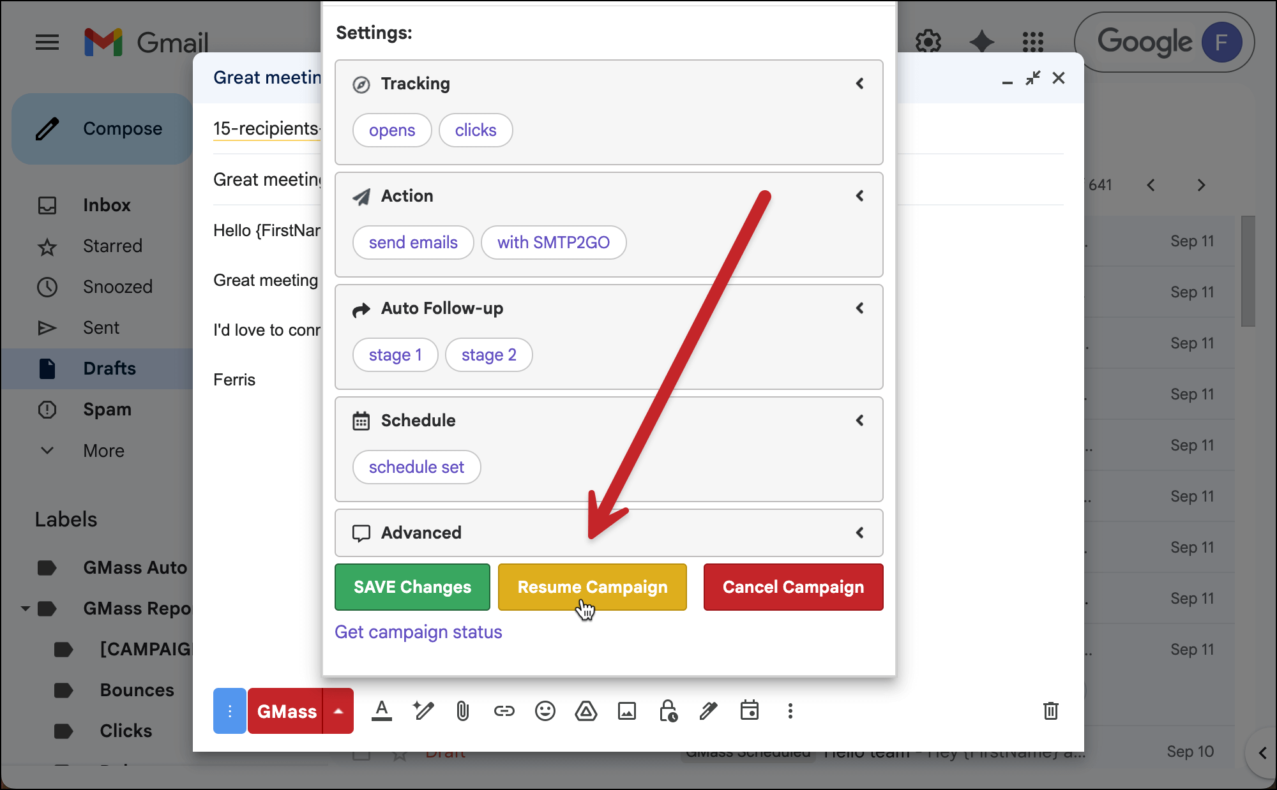
Task: Toggle confidential mode lock icon
Action: click(x=668, y=711)
